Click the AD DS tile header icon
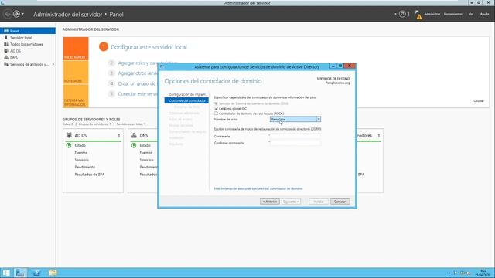This screenshot has height=278, width=495. 69,135
